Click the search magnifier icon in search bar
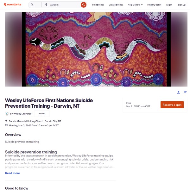Screen dimensions: 190x190 [32, 5]
